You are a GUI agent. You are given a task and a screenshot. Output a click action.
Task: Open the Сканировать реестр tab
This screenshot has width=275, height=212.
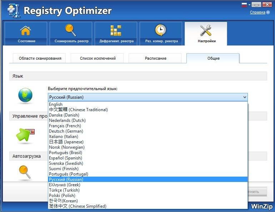coord(71,34)
